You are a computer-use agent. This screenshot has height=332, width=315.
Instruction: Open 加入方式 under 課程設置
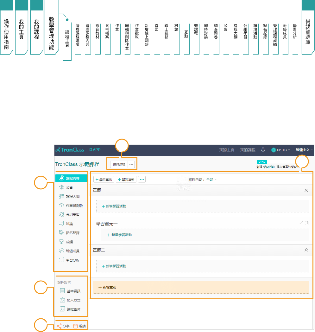pos(70,300)
